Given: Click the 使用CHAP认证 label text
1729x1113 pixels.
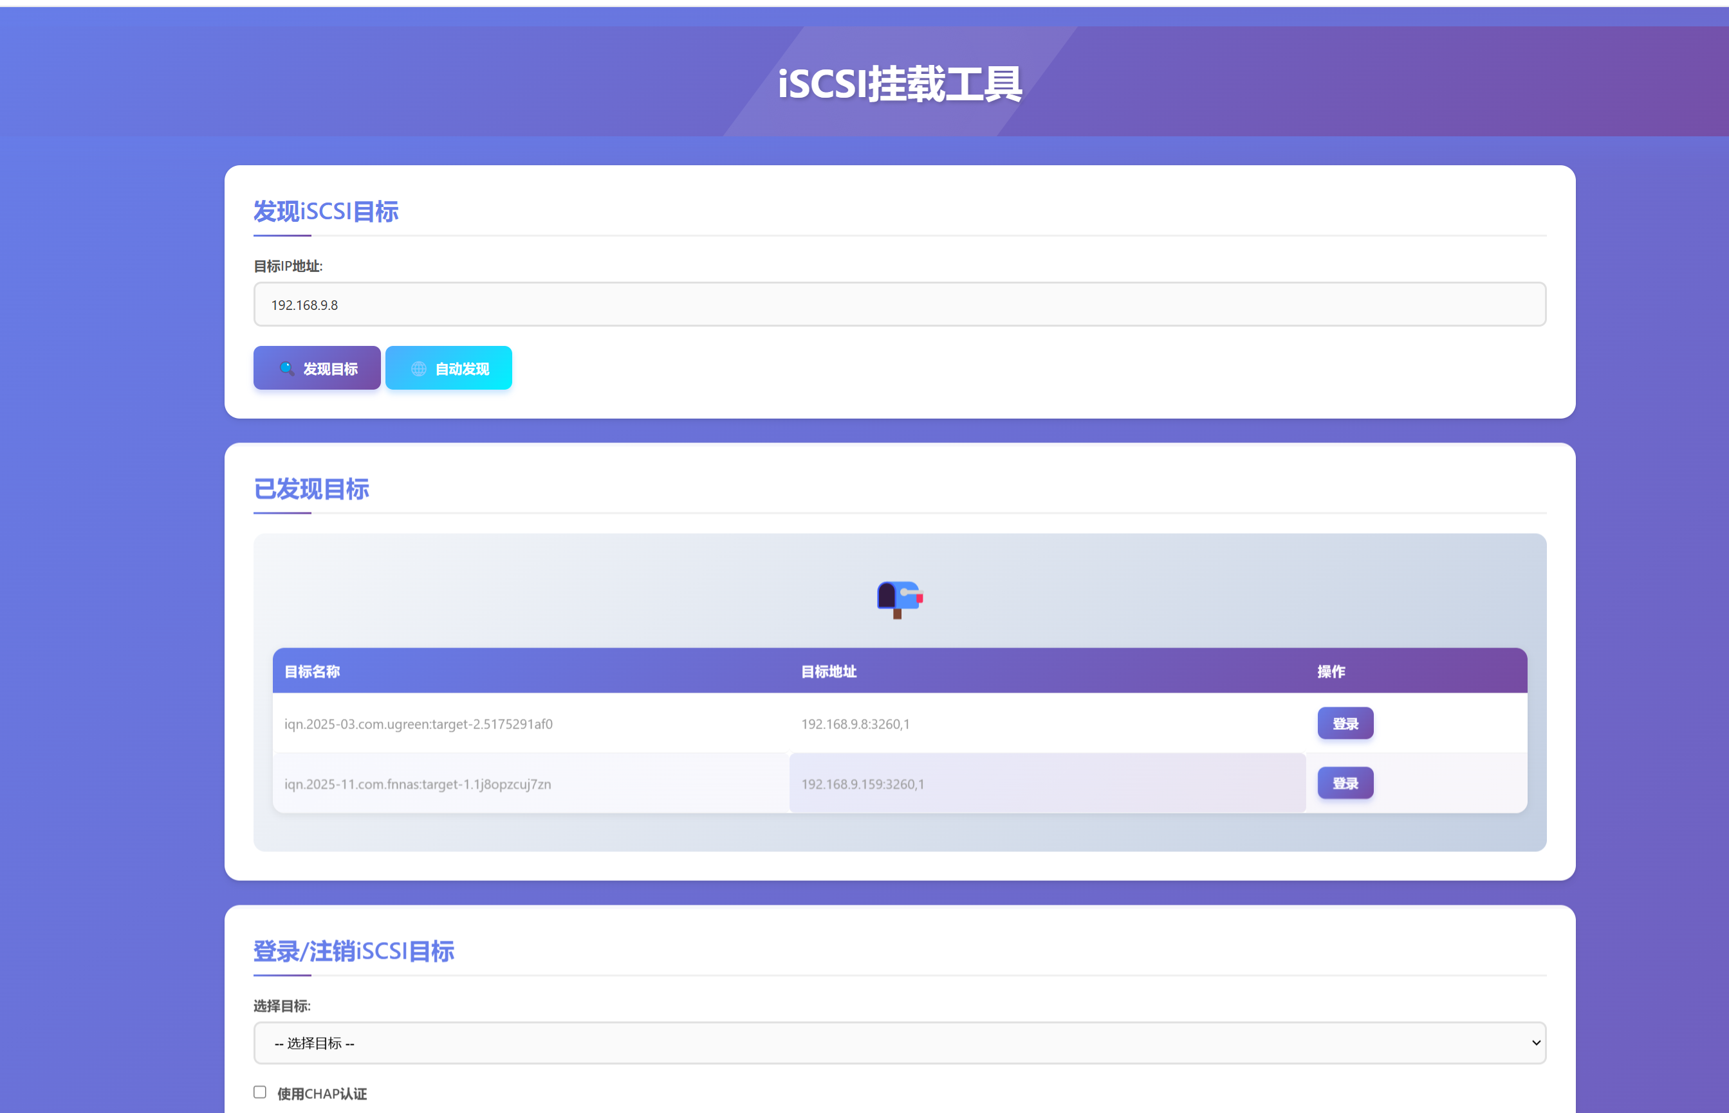Looking at the screenshot, I should 322,1094.
